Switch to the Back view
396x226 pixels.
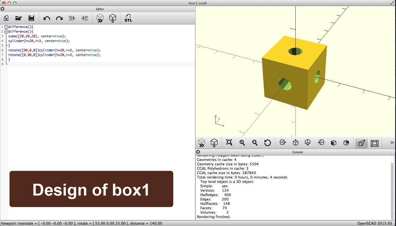click(346, 143)
